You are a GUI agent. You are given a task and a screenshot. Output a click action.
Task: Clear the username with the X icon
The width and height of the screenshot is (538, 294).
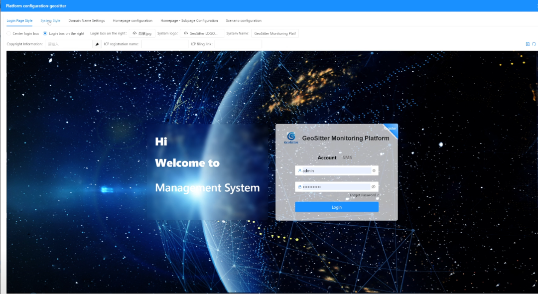374,170
